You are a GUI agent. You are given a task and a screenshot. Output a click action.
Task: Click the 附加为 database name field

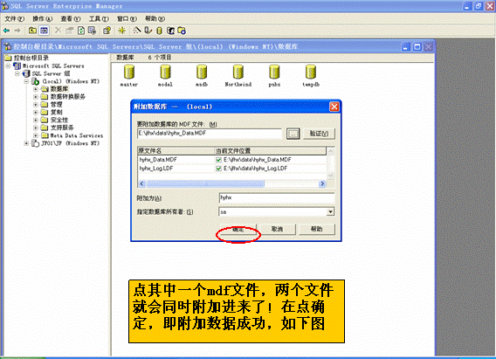pyautogui.click(x=277, y=197)
